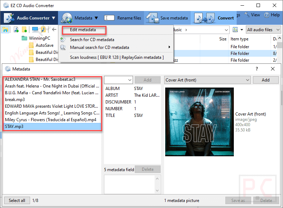Screen dimensions: 283x208
Task: Select ALEXANDRA STAN - Mr. Saxobeat.ac3
Action: (x=52, y=79)
